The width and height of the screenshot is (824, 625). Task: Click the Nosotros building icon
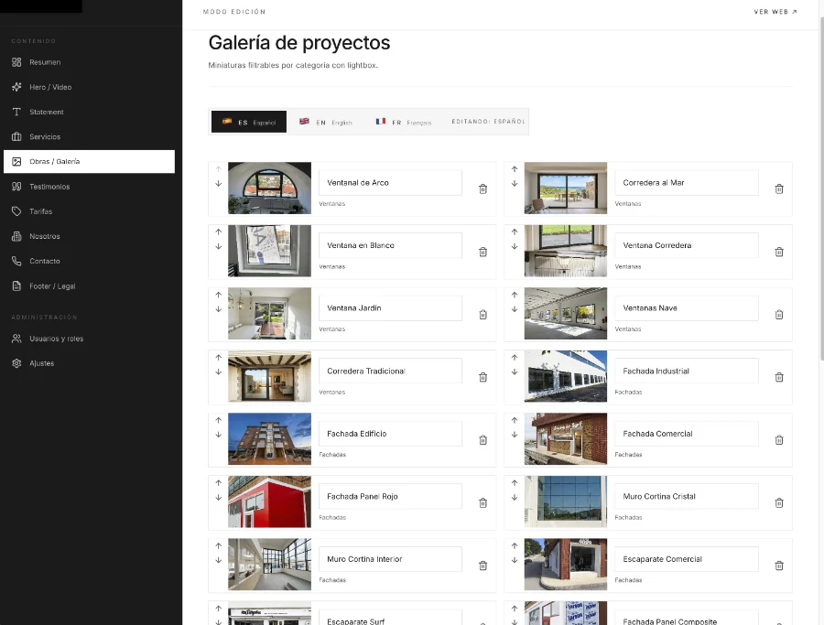click(16, 236)
